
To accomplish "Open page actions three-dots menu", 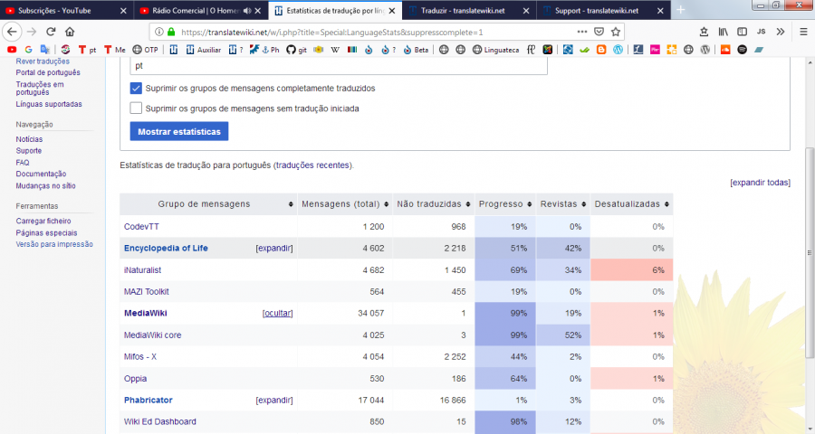I will tap(581, 32).
